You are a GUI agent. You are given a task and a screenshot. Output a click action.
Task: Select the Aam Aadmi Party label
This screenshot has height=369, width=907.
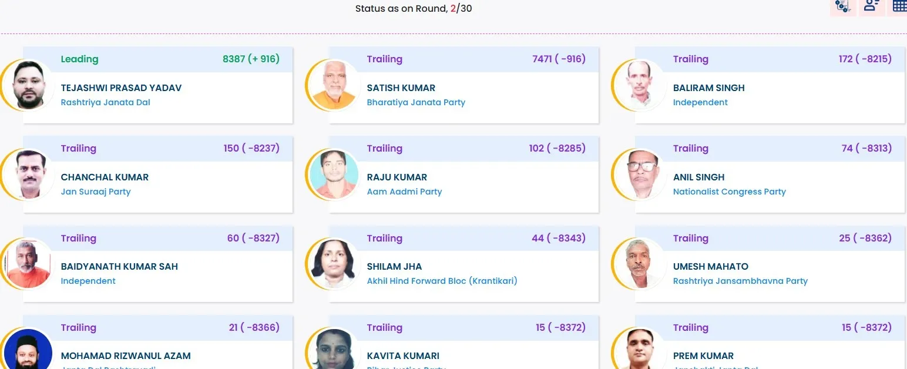[x=404, y=192]
